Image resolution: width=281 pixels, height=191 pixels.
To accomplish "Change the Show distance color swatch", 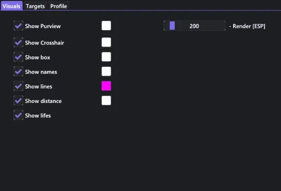I will (106, 100).
